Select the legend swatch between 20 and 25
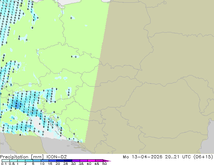This screenshot has width=214, height=165. [x=60, y=161]
